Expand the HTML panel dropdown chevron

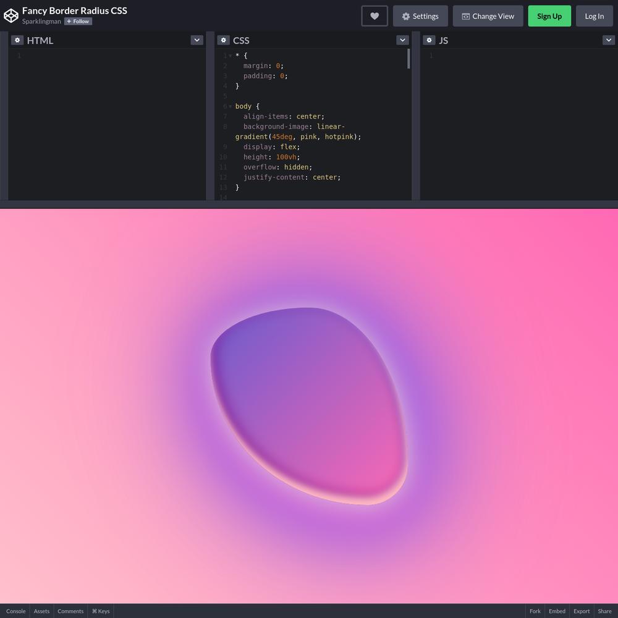tap(197, 40)
